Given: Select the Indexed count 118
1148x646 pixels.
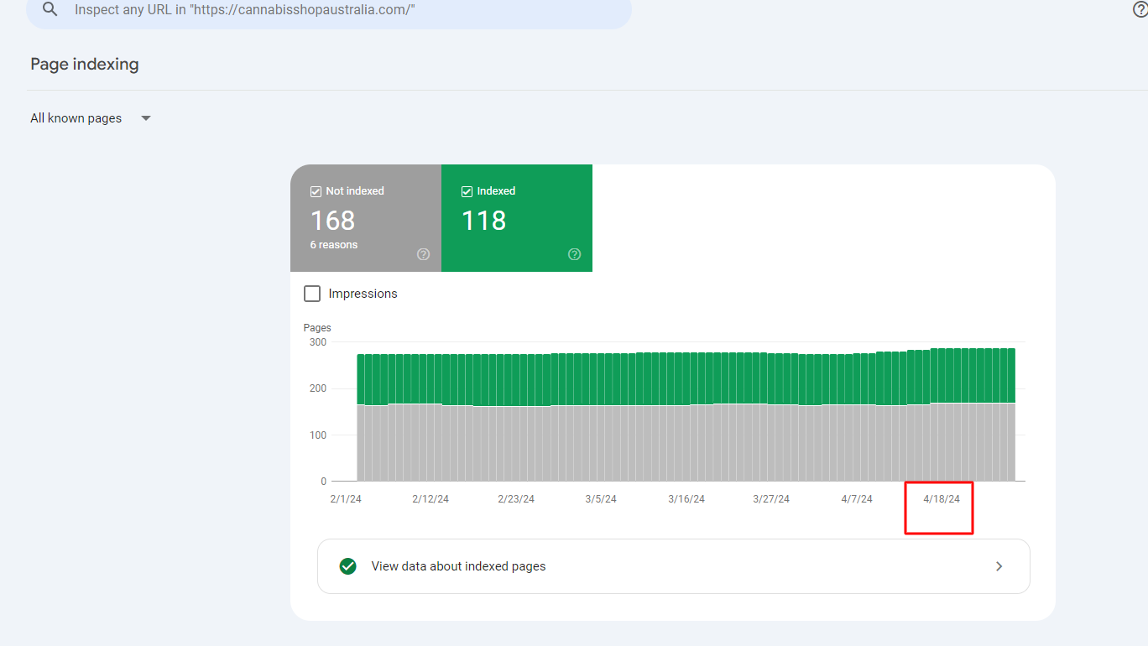Looking at the screenshot, I should (x=484, y=221).
